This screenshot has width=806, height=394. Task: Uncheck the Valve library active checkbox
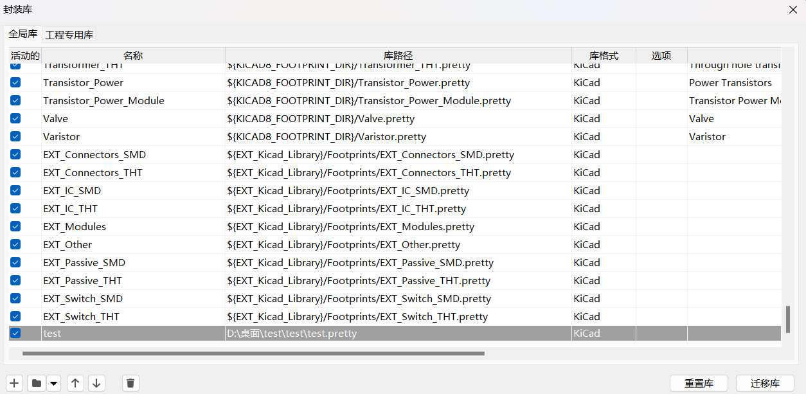coord(15,118)
